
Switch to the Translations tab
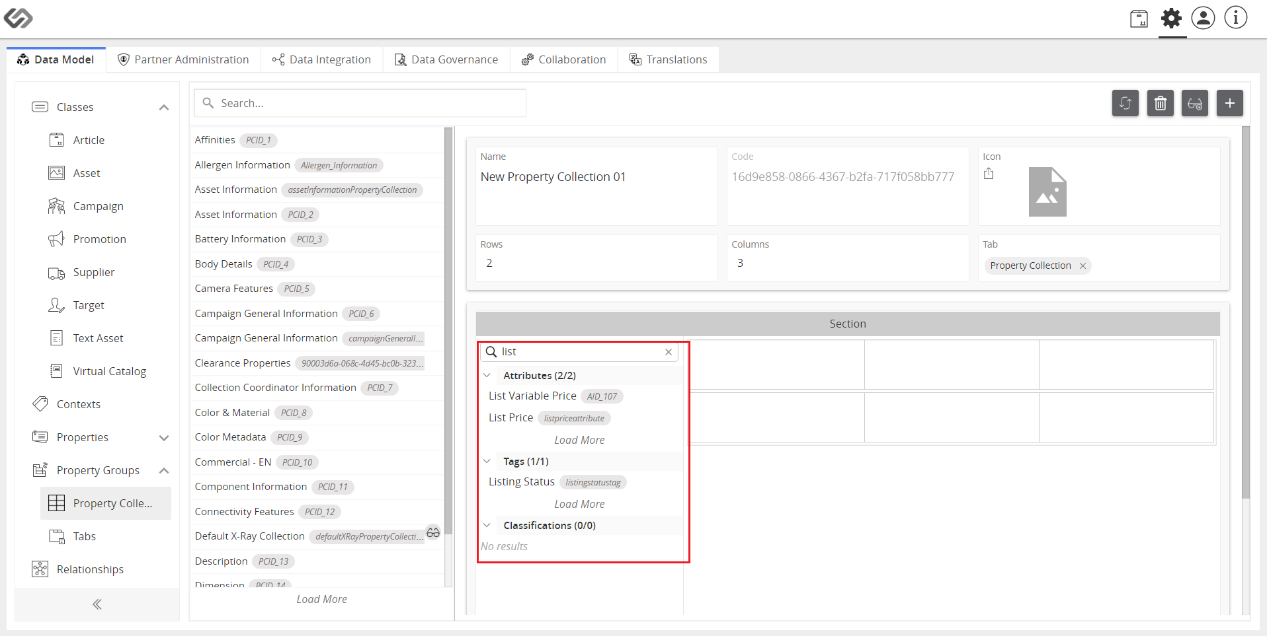click(669, 59)
